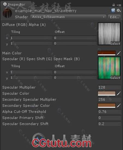Click the Diffuse texture thumbnail
This screenshot has width=123, height=150.
click(109, 34)
